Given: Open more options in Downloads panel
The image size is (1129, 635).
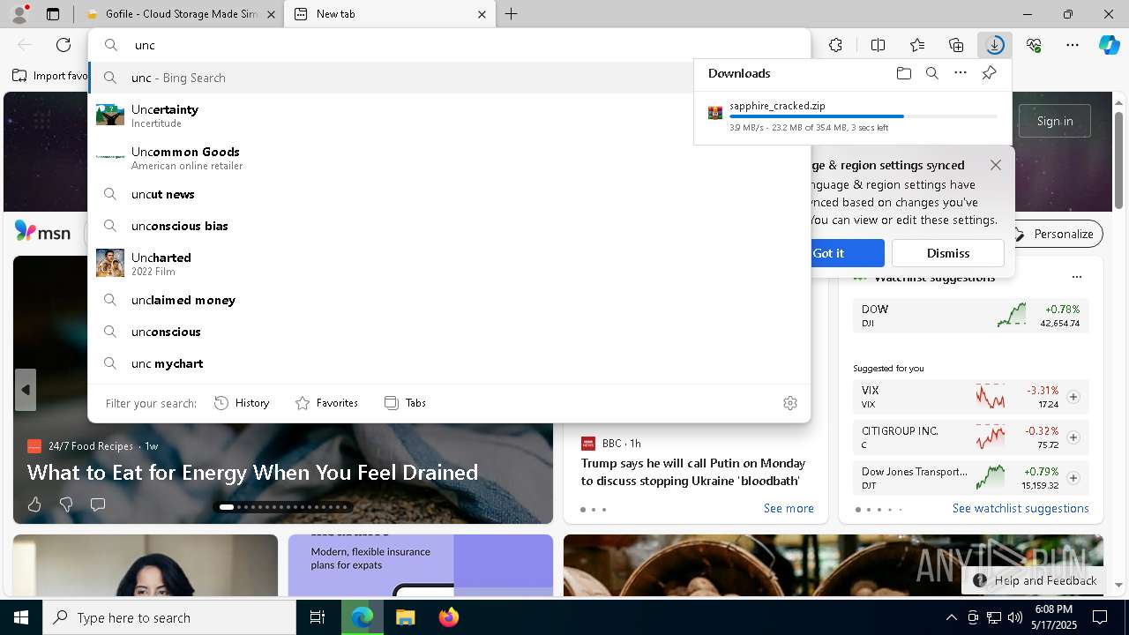Looking at the screenshot, I should click(960, 73).
